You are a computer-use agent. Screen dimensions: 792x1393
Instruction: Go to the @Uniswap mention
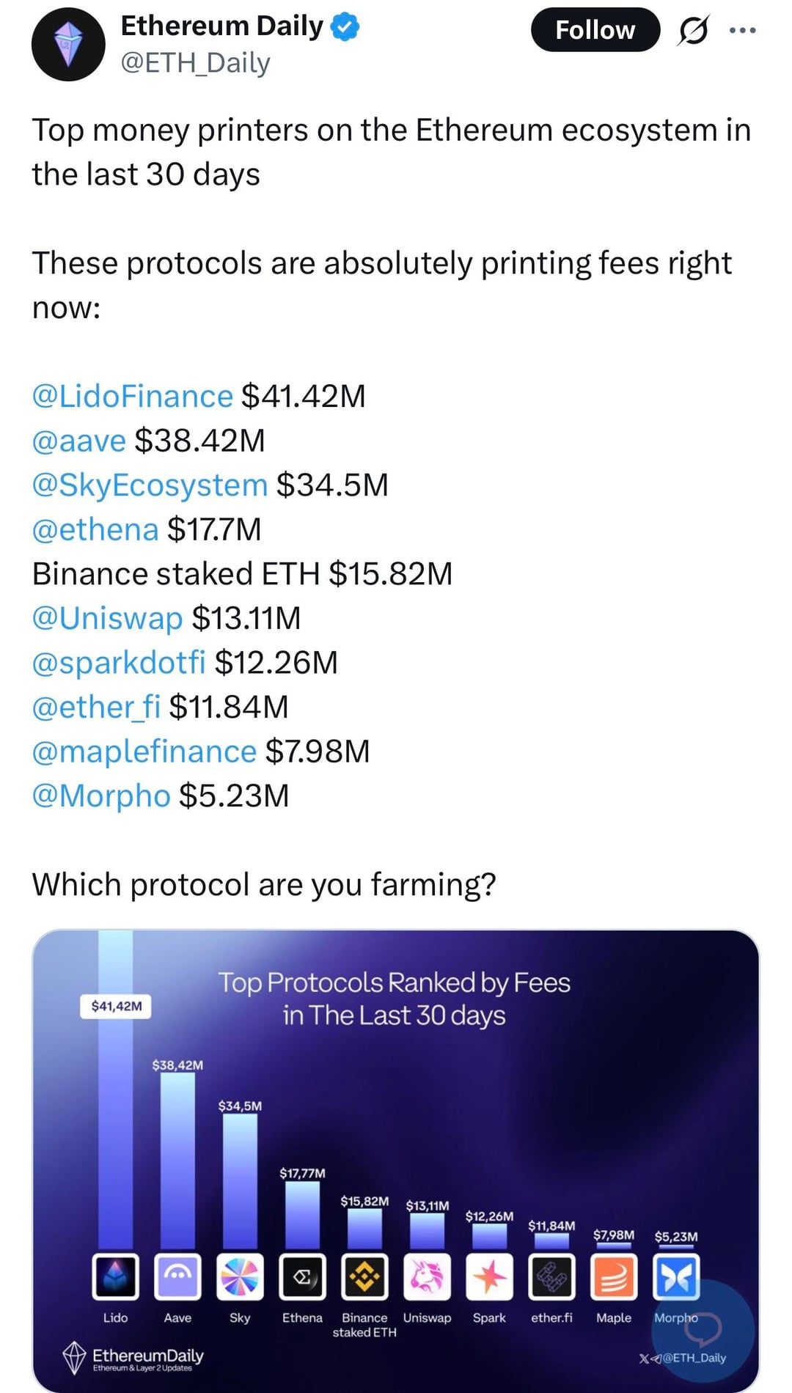pos(107,618)
